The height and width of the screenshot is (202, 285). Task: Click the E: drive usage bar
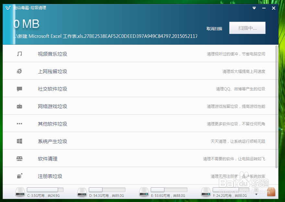point(169,190)
